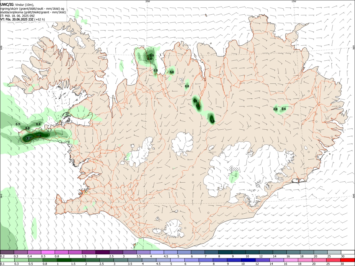
Task: Pick the light violet 14 mm rain swatch
Action: tap(277, 260)
